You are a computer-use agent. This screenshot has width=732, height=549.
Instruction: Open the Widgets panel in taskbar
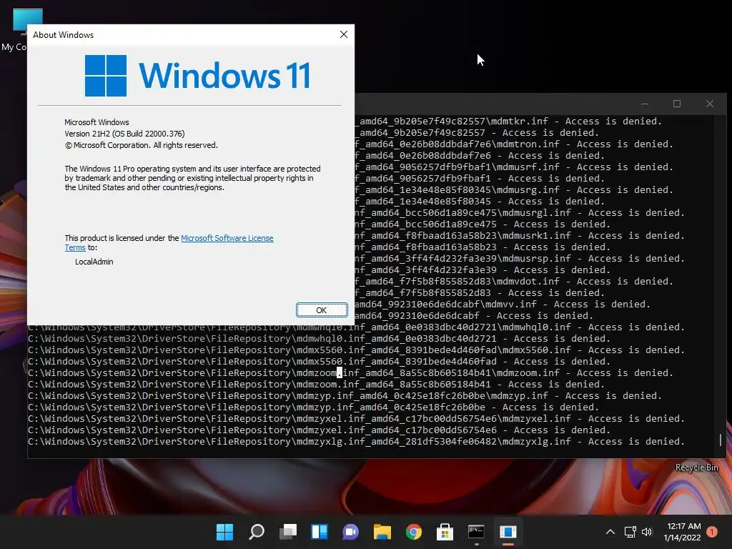320,532
